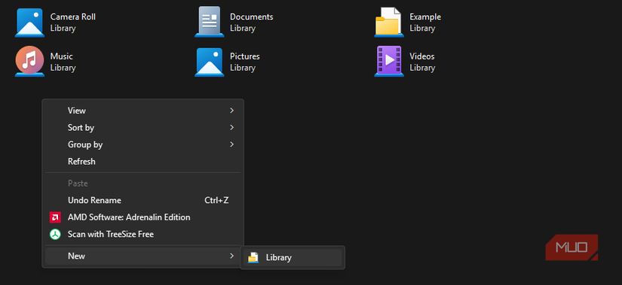Click the Pictures name text

[245, 56]
